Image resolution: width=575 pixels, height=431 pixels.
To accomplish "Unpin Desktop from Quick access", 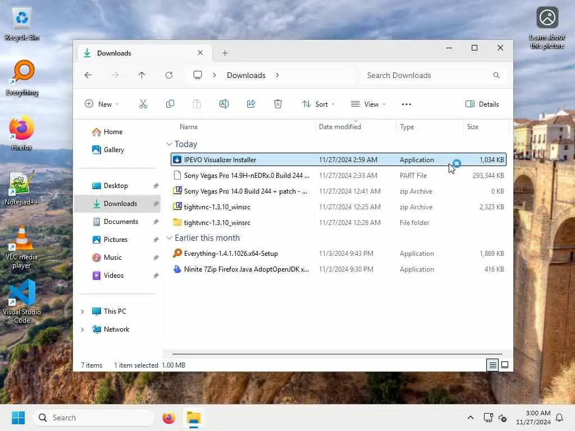I will click(x=156, y=186).
